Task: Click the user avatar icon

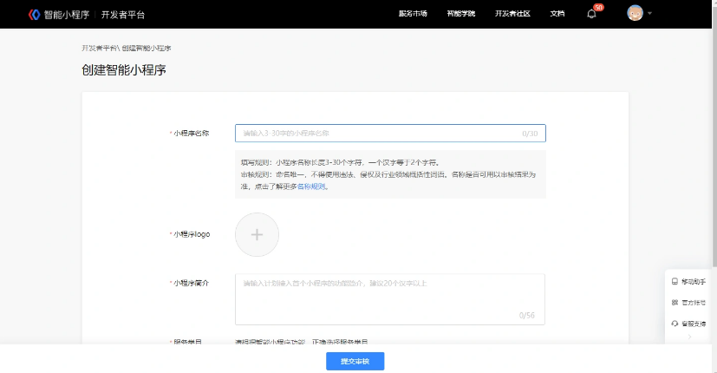Action: pyautogui.click(x=635, y=14)
